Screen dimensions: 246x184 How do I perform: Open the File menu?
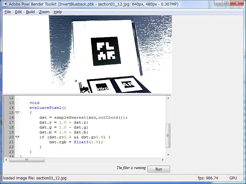7,12
